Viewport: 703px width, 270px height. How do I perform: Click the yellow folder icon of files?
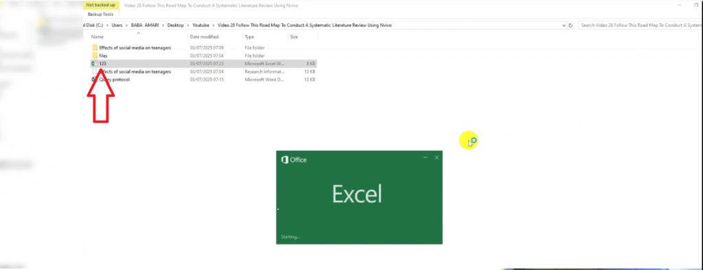tap(95, 56)
